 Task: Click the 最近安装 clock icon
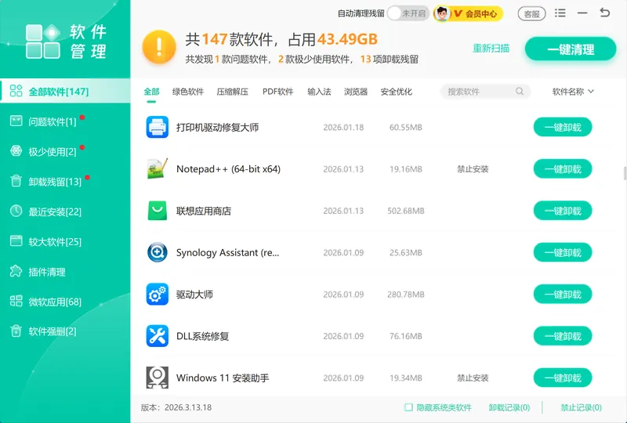pyautogui.click(x=16, y=211)
